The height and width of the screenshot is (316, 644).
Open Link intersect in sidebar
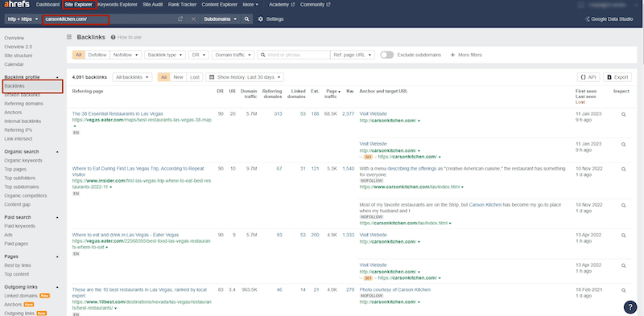(18, 139)
